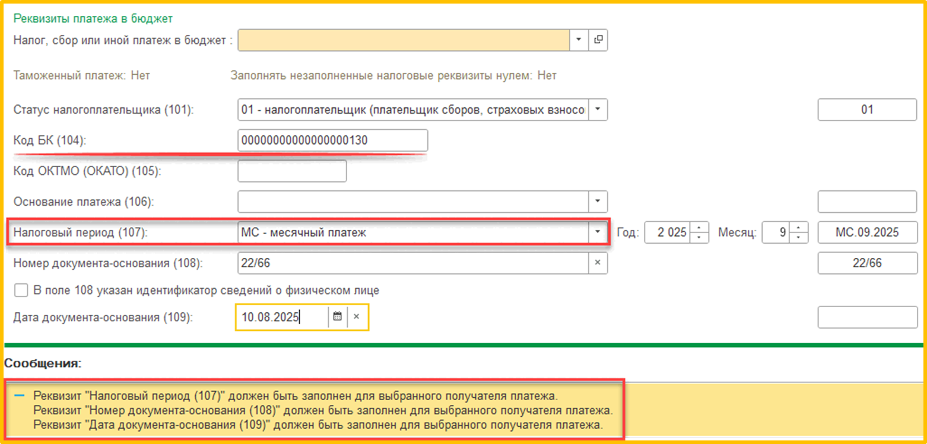Image resolution: width=927 pixels, height=444 pixels.
Task: Click the 'Код ОКТМО (ОКАТО) (105):' label
Action: click(87, 171)
